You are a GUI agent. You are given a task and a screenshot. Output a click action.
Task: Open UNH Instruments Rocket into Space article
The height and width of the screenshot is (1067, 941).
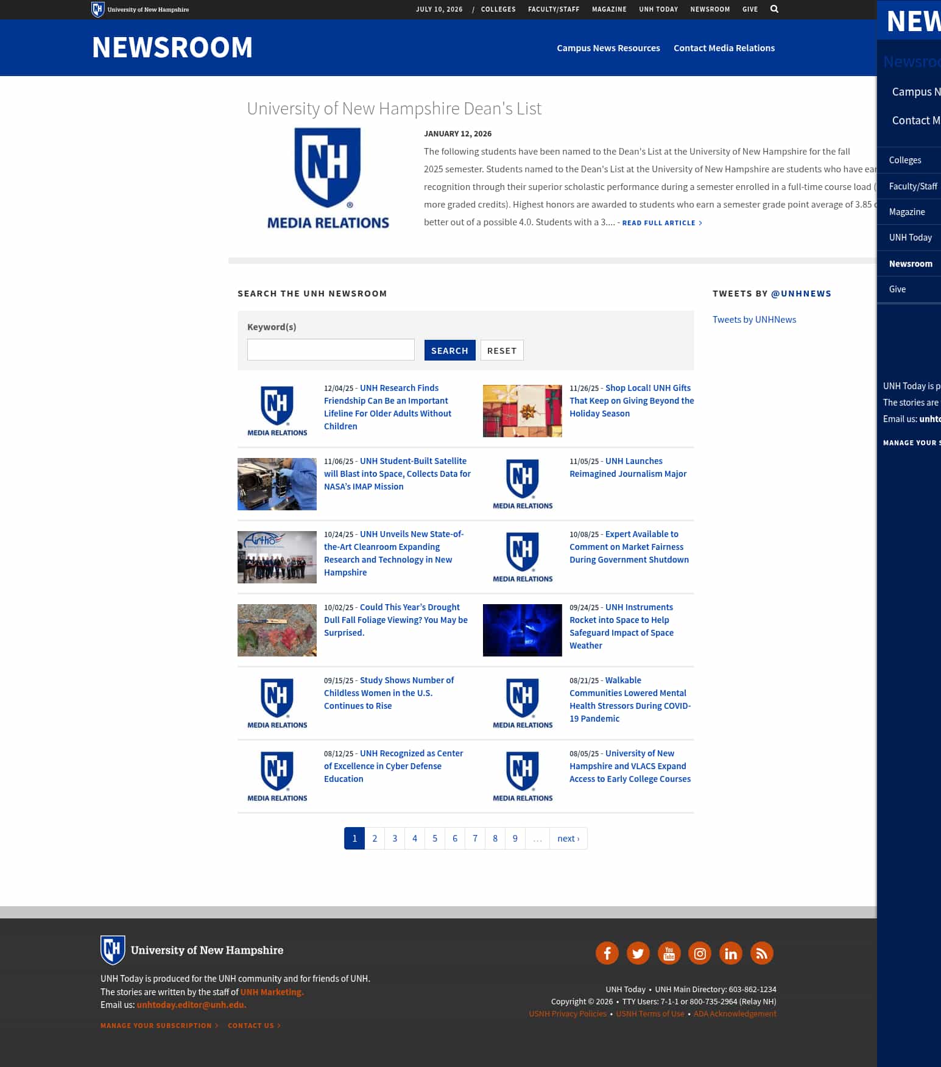coord(621,626)
